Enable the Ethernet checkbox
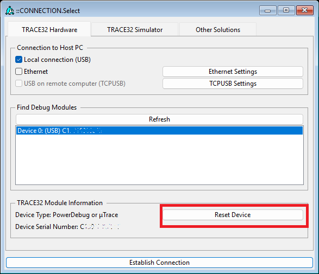 [x=18, y=72]
